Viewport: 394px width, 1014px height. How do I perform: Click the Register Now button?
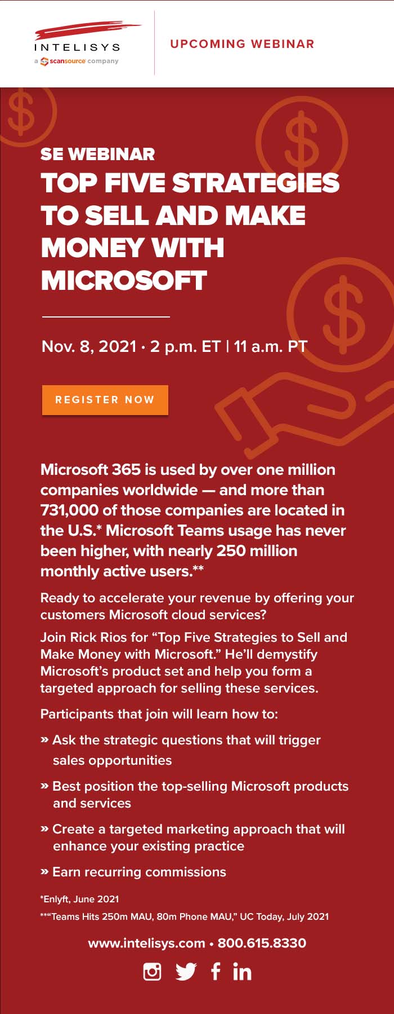tap(105, 400)
